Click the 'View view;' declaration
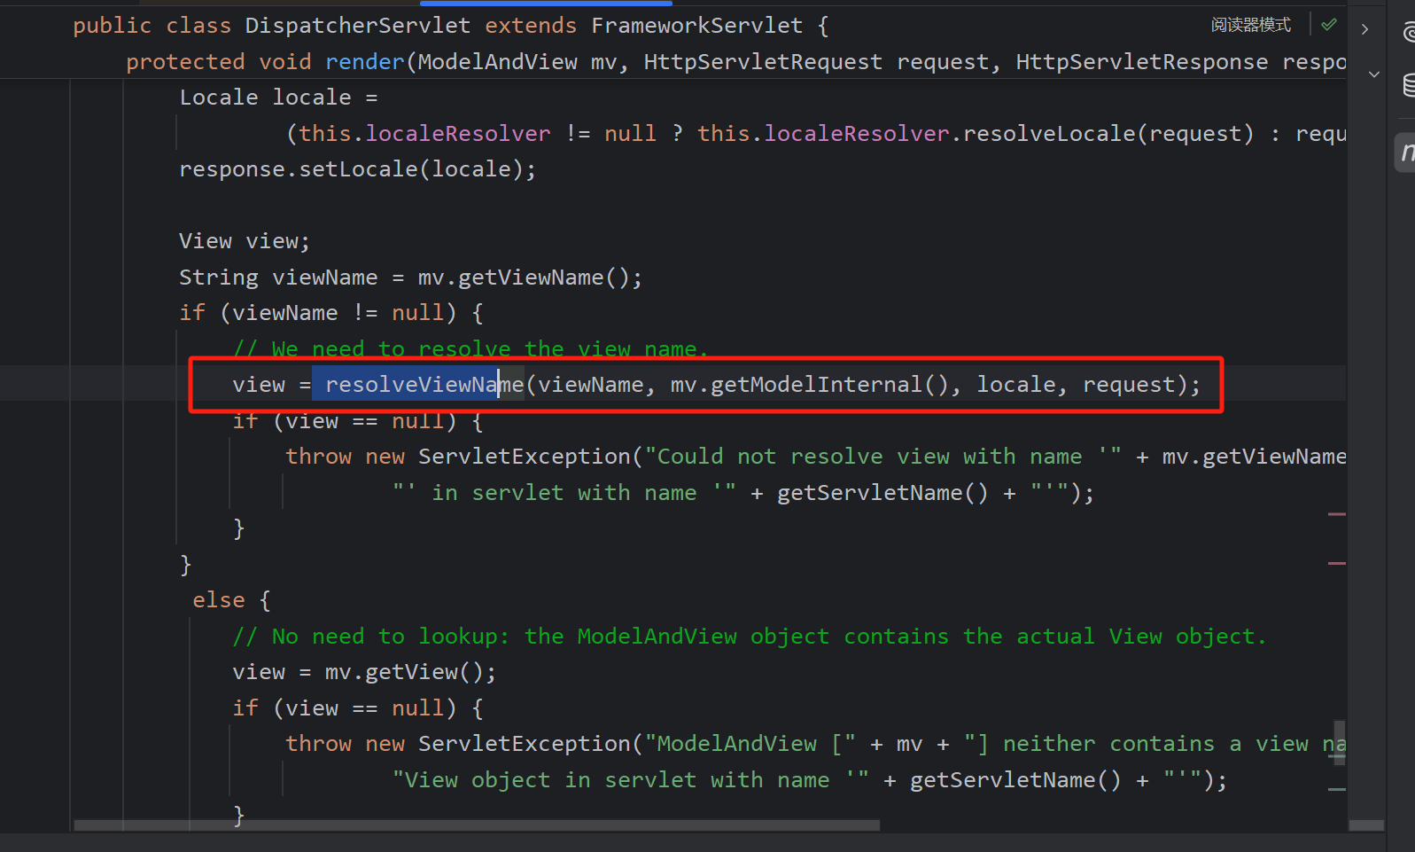 pos(245,241)
